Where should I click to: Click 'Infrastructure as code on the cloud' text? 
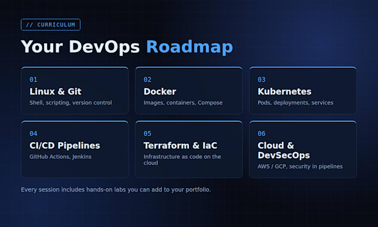point(182,160)
